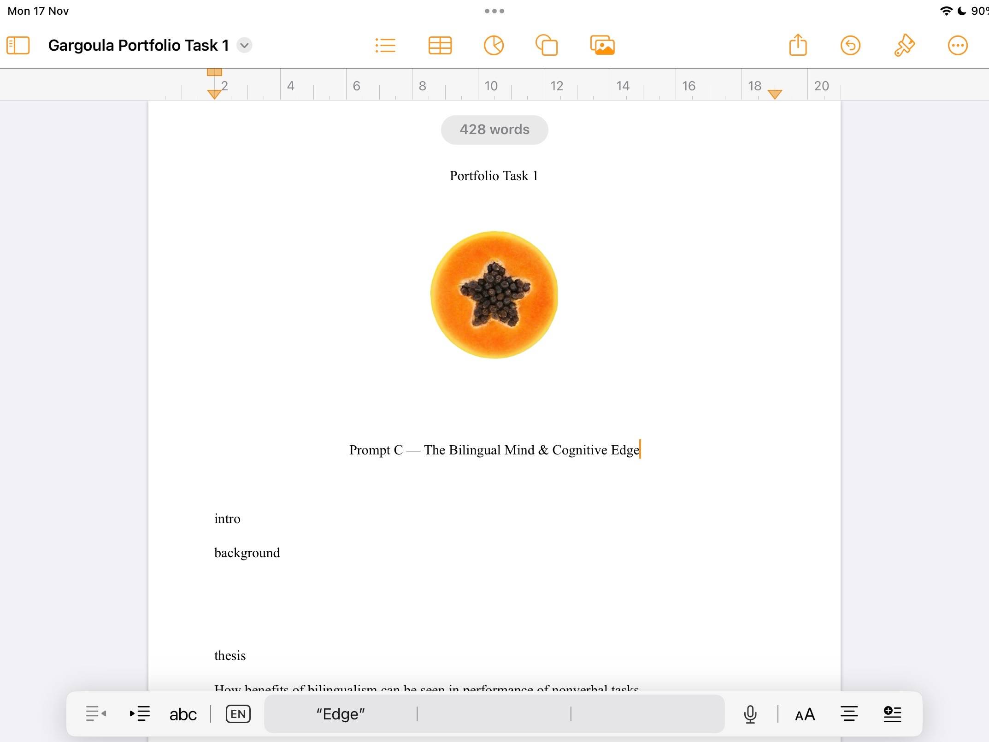Tap the abc text options button
Screen dimensions: 989x742
tap(183, 714)
